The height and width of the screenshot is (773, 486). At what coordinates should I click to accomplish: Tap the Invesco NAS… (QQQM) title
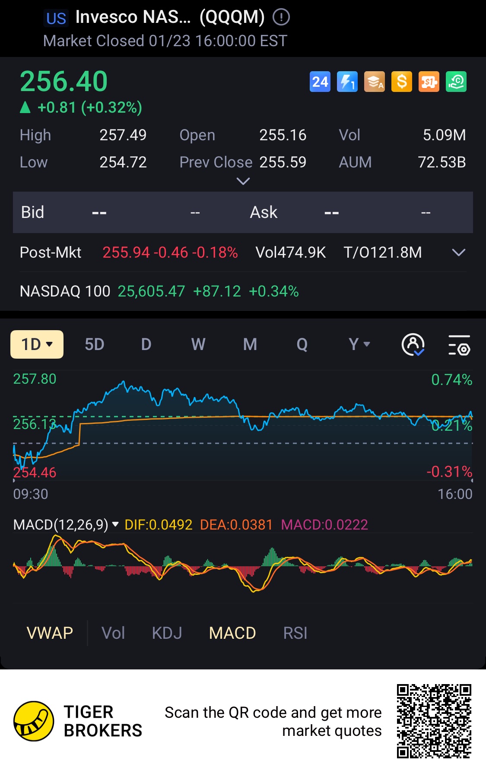tap(170, 17)
